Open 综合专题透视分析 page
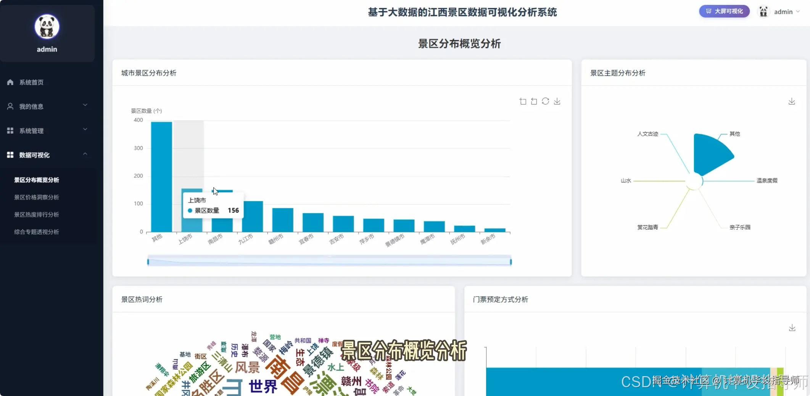Image resolution: width=810 pixels, height=396 pixels. (x=36, y=232)
